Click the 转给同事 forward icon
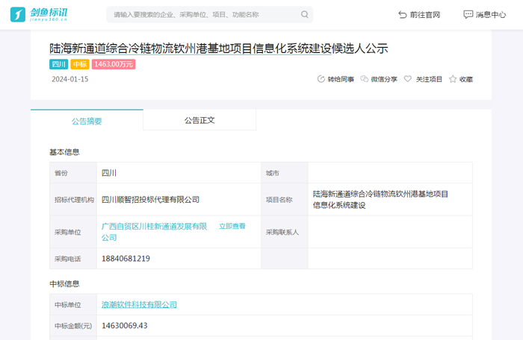 (x=321, y=79)
